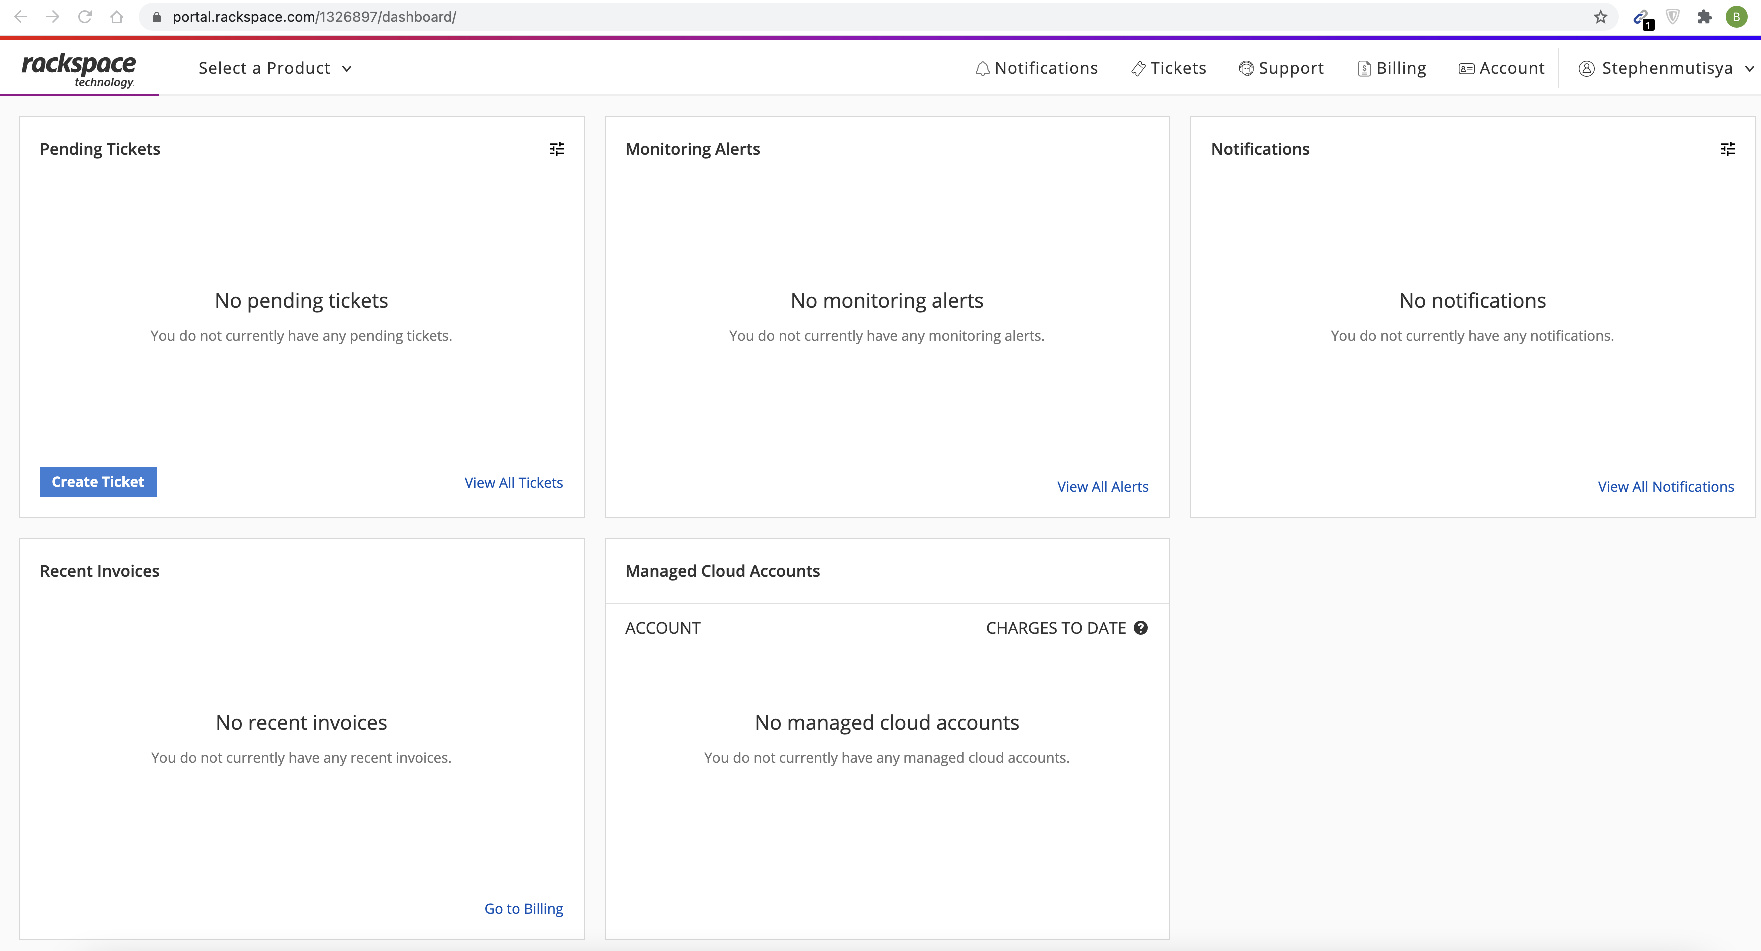1761x951 pixels.
Task: Bookmark page with star icon
Action: coord(1600,17)
